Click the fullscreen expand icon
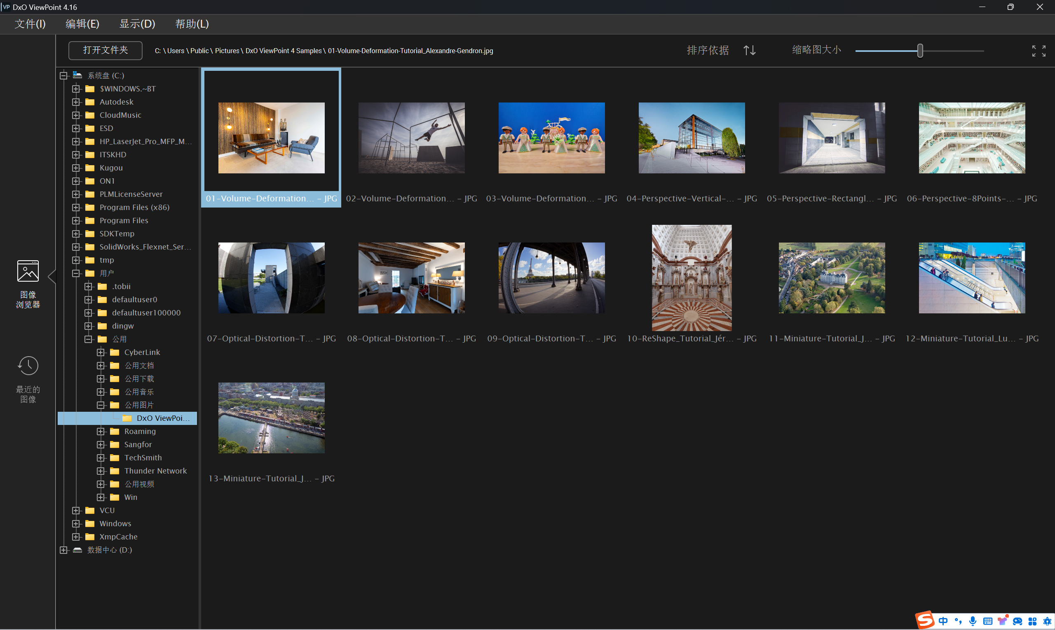Image resolution: width=1055 pixels, height=630 pixels. (1039, 51)
